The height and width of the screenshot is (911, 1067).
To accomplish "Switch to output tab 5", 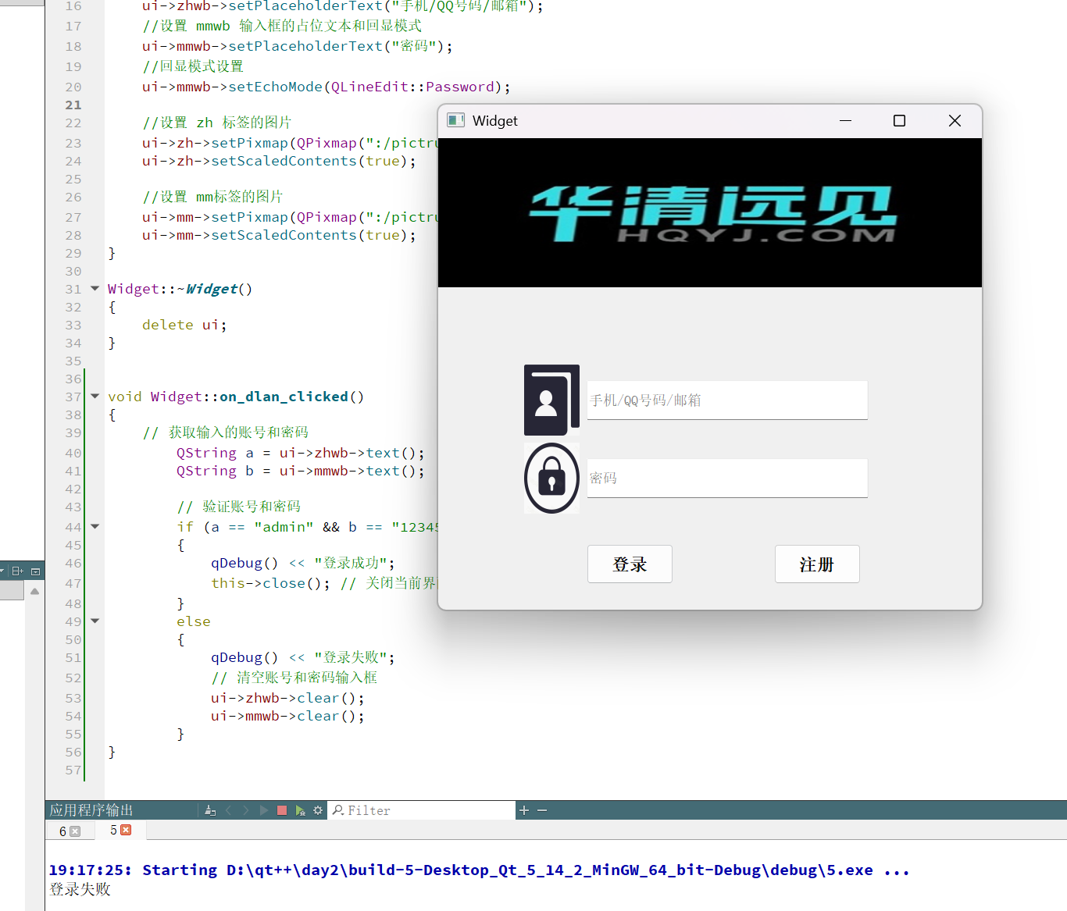I will [114, 830].
